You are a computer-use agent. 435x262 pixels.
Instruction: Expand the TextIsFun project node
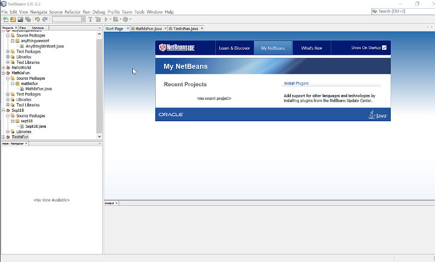click(3, 137)
